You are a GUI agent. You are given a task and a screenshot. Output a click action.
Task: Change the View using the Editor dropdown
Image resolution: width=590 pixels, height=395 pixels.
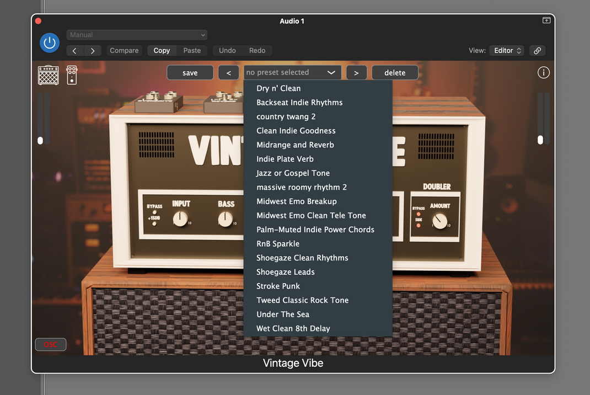pyautogui.click(x=506, y=50)
